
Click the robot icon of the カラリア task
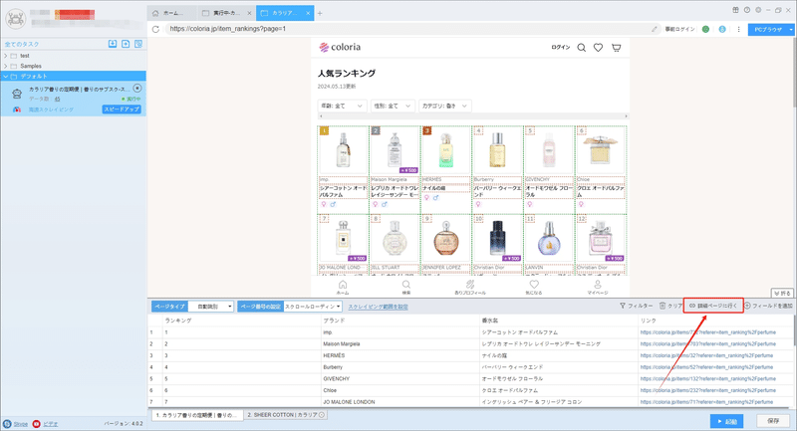[x=17, y=93]
